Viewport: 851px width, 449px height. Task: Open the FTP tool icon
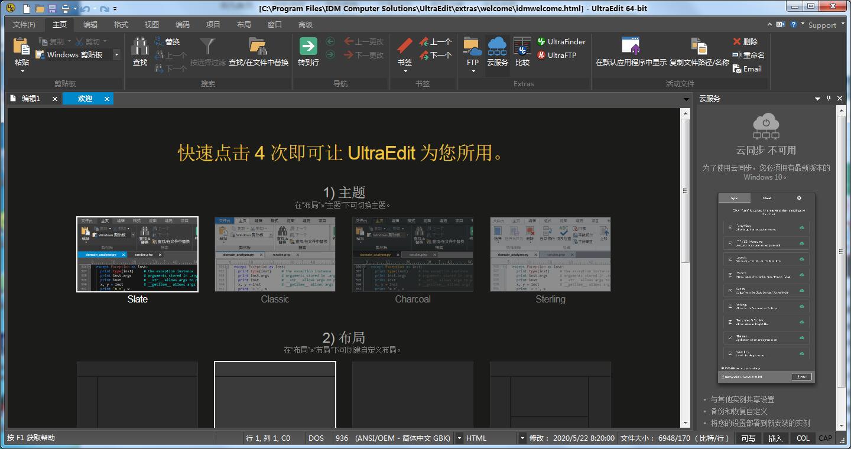click(472, 47)
